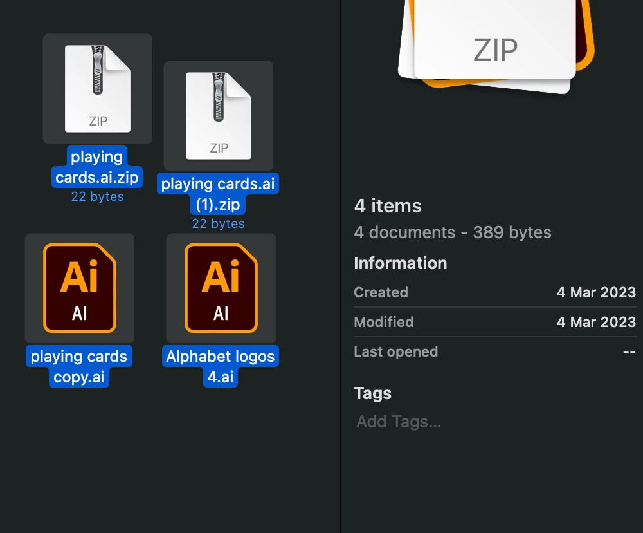Click the 'Alphabet logos 4.ai' file name

220,366
